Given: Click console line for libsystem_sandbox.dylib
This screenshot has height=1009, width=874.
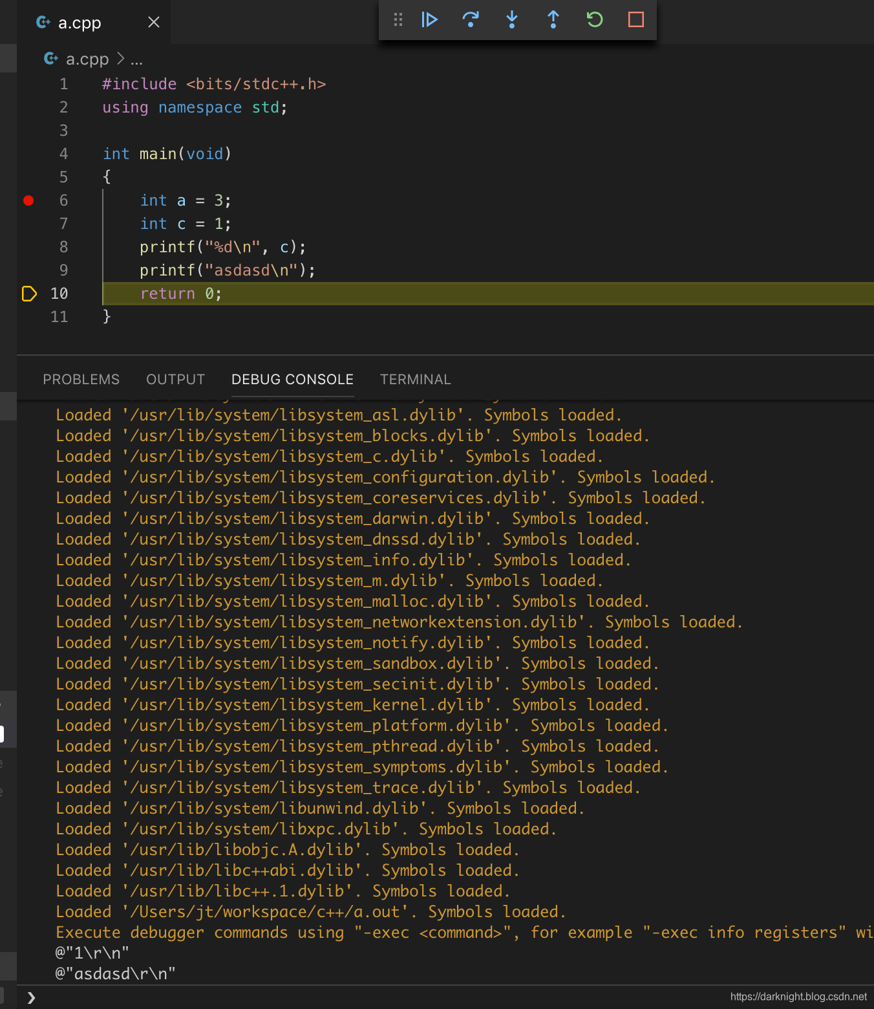Looking at the screenshot, I should [357, 664].
